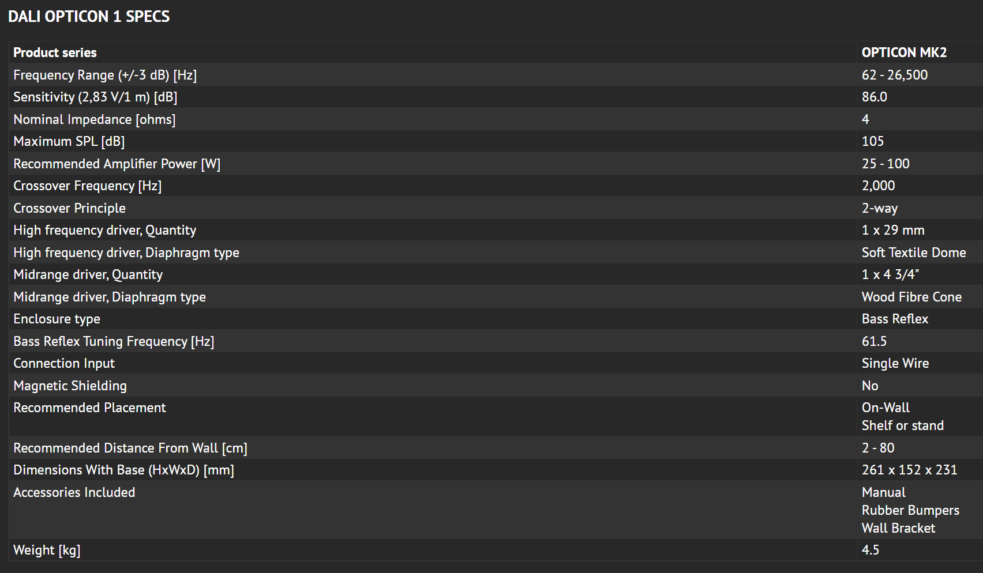
Task: Select the Product series header cell
Action: (x=55, y=52)
